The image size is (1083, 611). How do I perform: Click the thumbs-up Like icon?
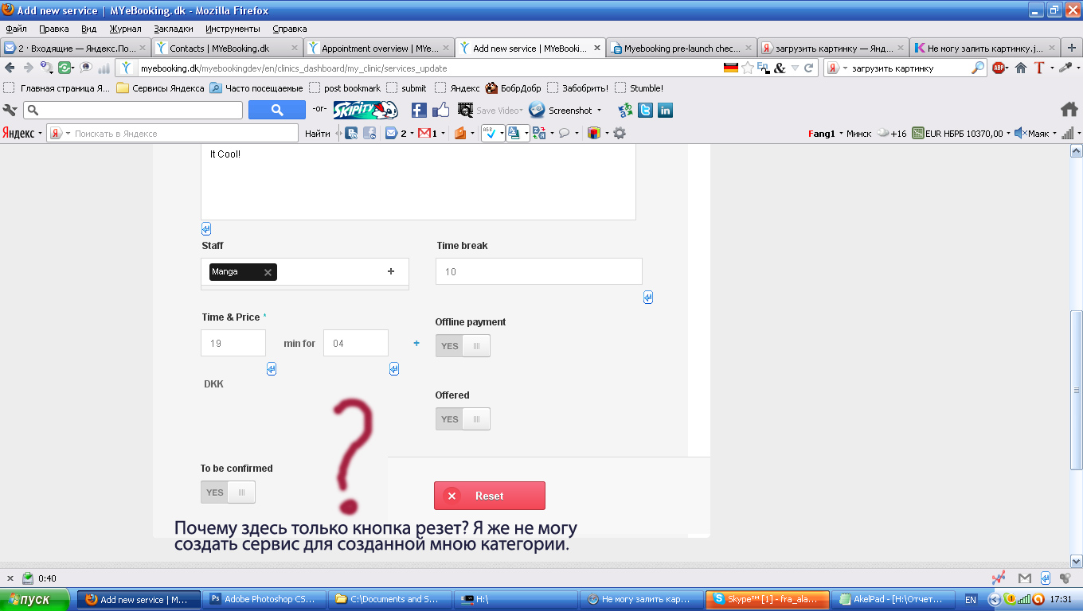(440, 110)
